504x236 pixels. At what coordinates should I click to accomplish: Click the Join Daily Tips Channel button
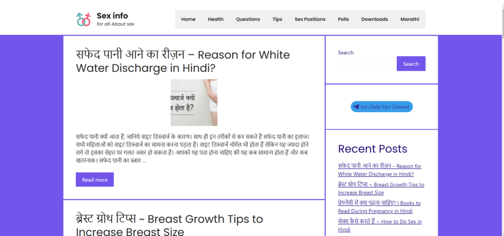[x=381, y=107]
